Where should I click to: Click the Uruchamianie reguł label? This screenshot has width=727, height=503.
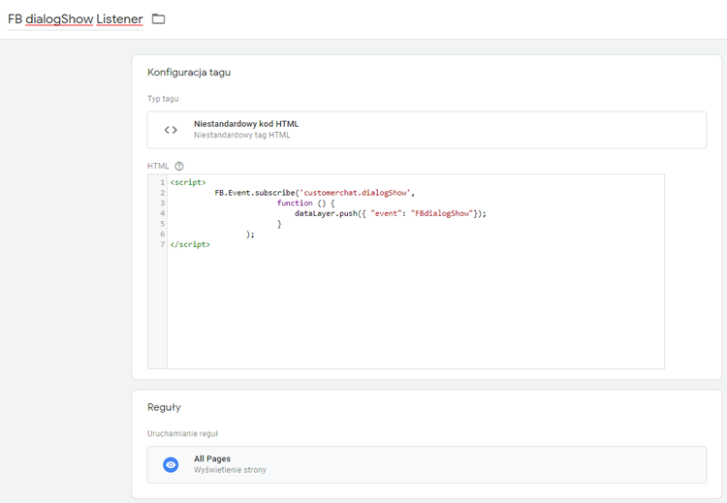182,433
